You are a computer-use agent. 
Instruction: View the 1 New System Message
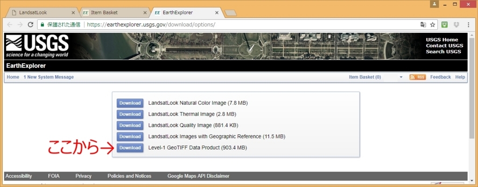click(49, 77)
